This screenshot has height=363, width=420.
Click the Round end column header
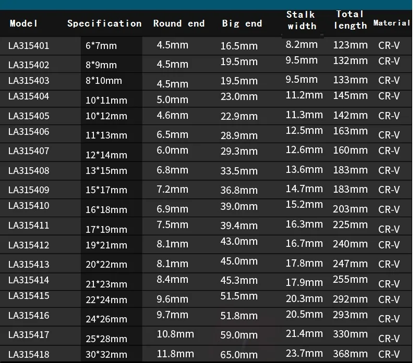(x=178, y=23)
